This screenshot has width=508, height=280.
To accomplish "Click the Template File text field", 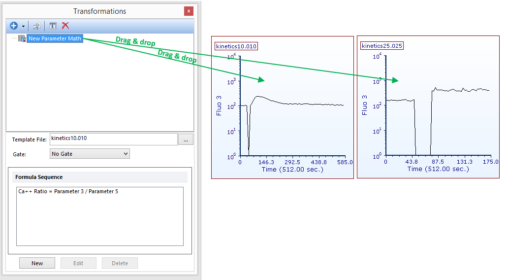I will click(x=113, y=139).
